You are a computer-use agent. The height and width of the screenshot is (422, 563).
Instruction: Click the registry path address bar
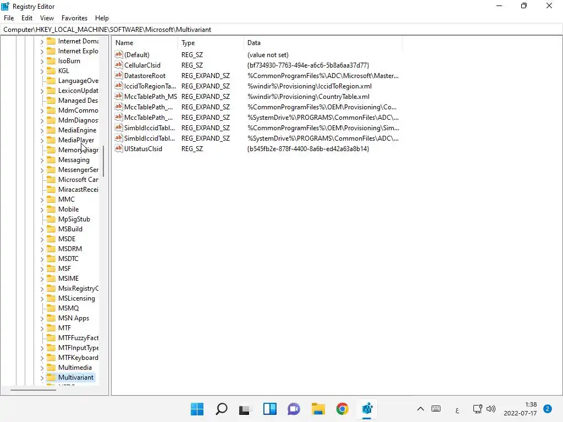281,30
